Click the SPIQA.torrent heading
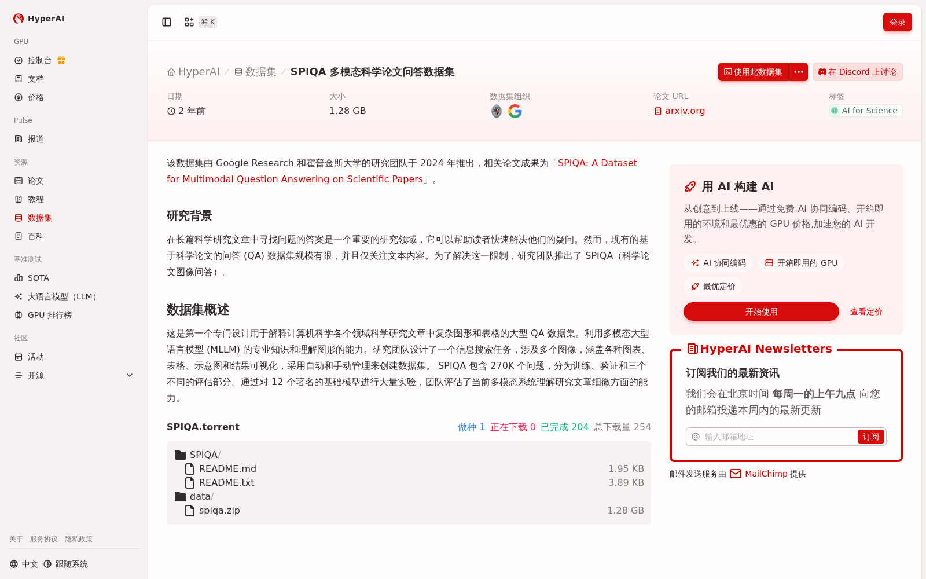Viewport: 926px width, 579px height. point(203,427)
